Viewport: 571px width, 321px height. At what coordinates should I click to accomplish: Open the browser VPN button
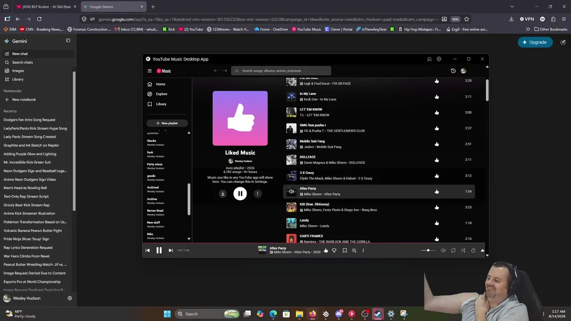coord(527,19)
